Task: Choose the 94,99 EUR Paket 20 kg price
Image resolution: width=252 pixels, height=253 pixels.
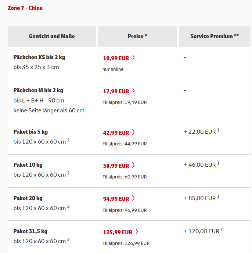Action: [x=116, y=199]
